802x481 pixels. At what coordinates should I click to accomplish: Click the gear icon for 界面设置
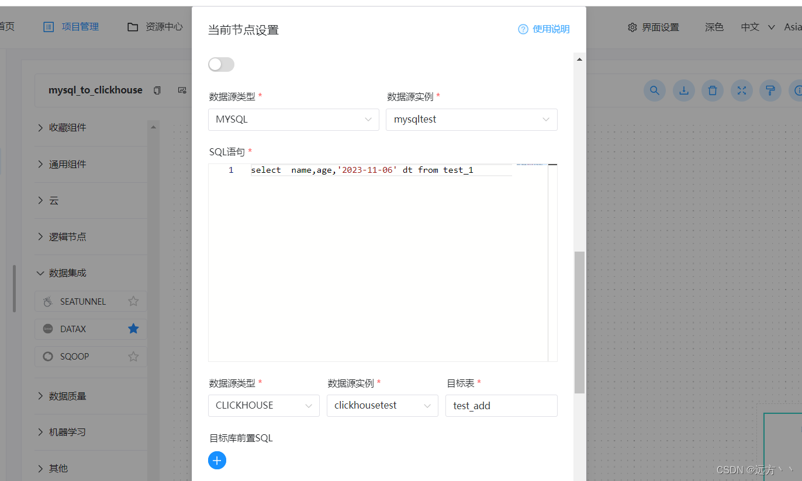pyautogui.click(x=632, y=27)
